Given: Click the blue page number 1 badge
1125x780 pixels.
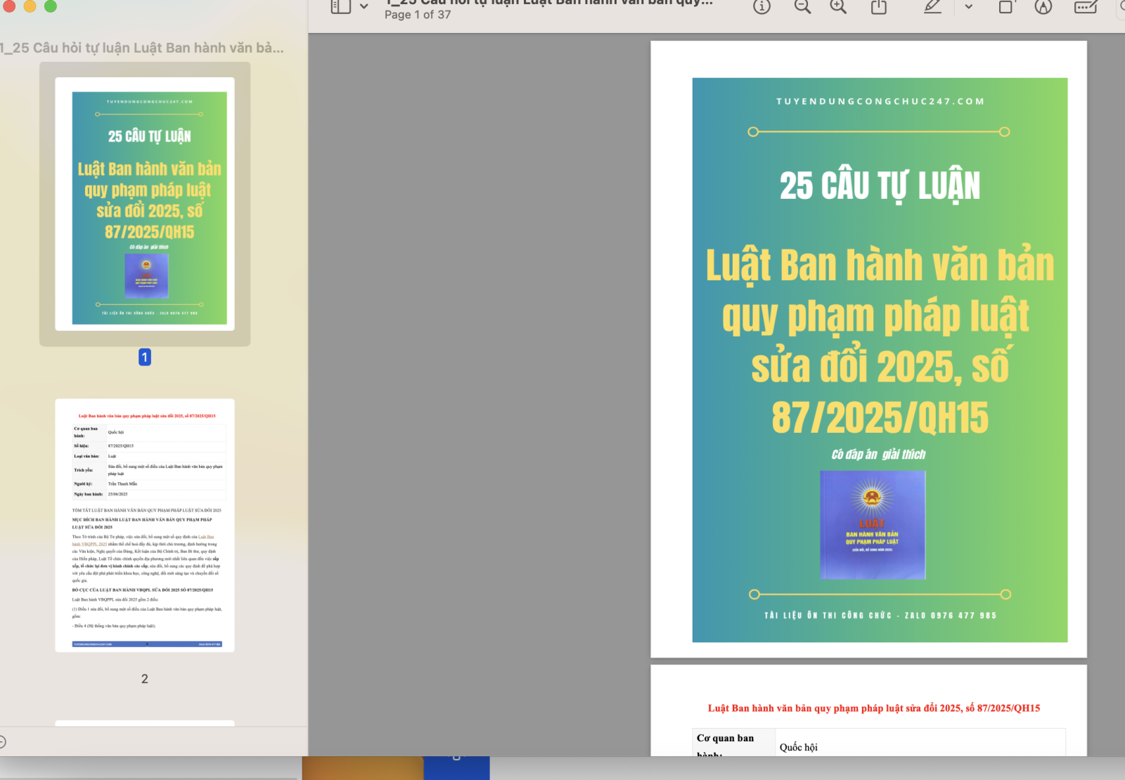Looking at the screenshot, I should point(145,357).
